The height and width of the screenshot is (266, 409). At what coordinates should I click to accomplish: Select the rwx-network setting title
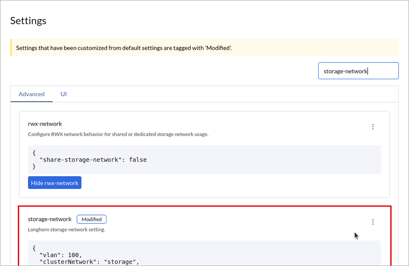pyautogui.click(x=45, y=124)
